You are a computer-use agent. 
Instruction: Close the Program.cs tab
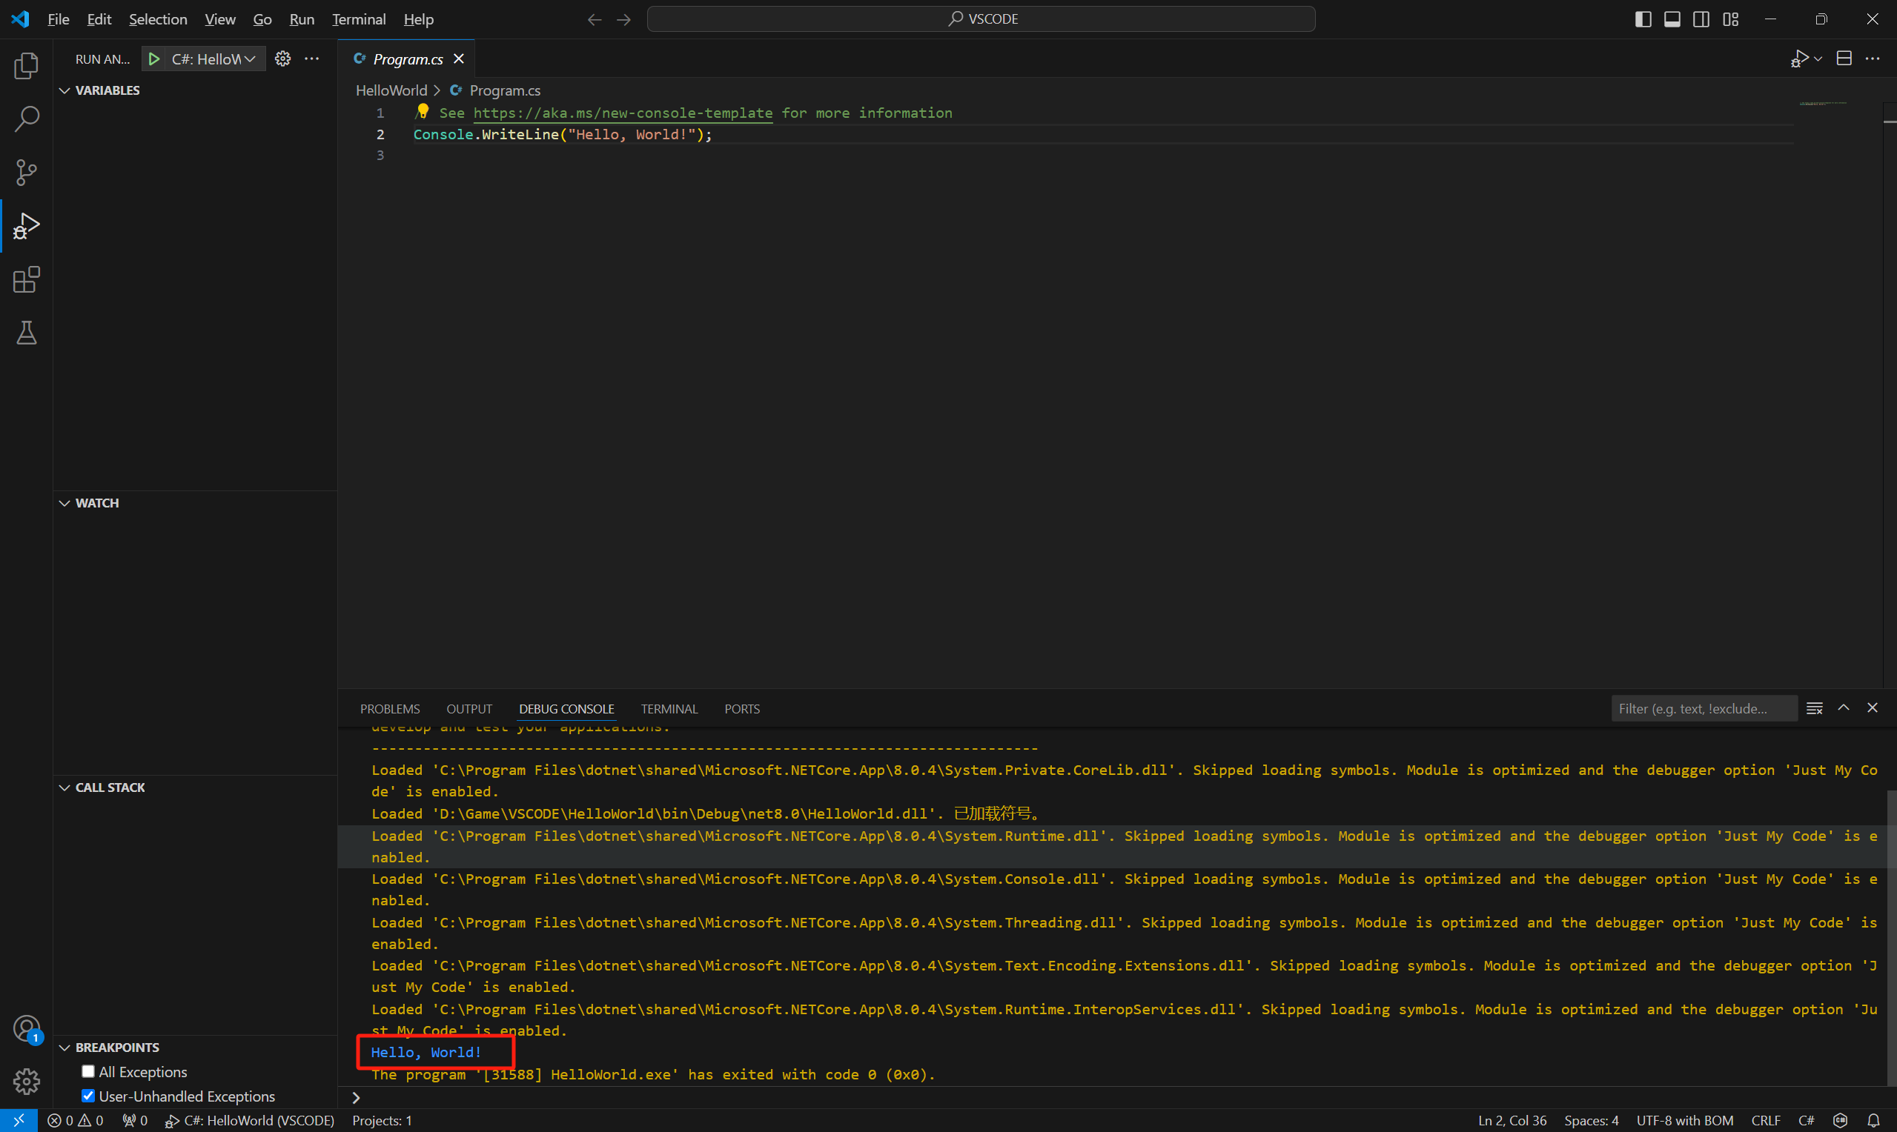pyautogui.click(x=459, y=59)
